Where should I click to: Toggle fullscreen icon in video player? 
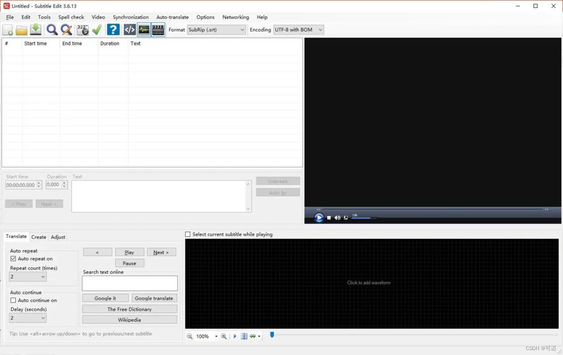(346, 218)
